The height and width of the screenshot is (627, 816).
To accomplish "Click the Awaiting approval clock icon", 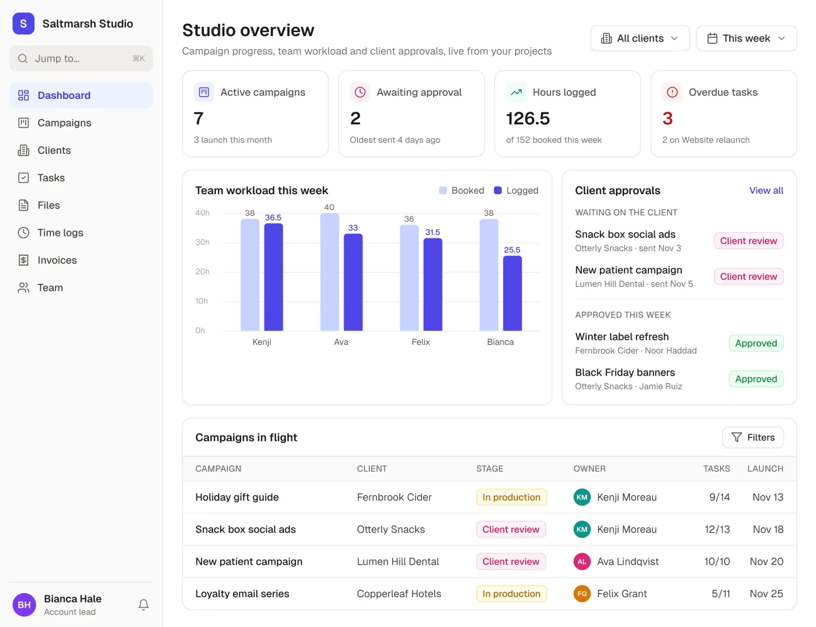I will pos(360,92).
